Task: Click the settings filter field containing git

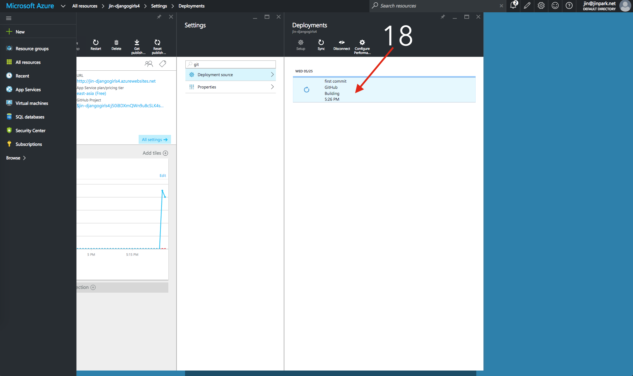Action: pyautogui.click(x=230, y=64)
